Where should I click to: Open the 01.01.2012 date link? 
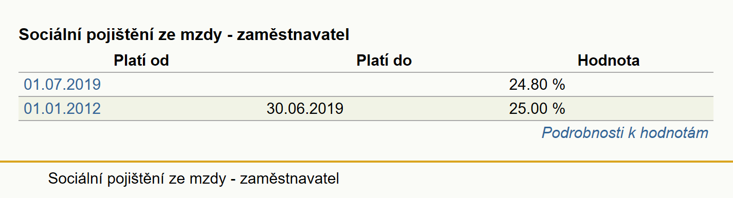tap(62, 109)
